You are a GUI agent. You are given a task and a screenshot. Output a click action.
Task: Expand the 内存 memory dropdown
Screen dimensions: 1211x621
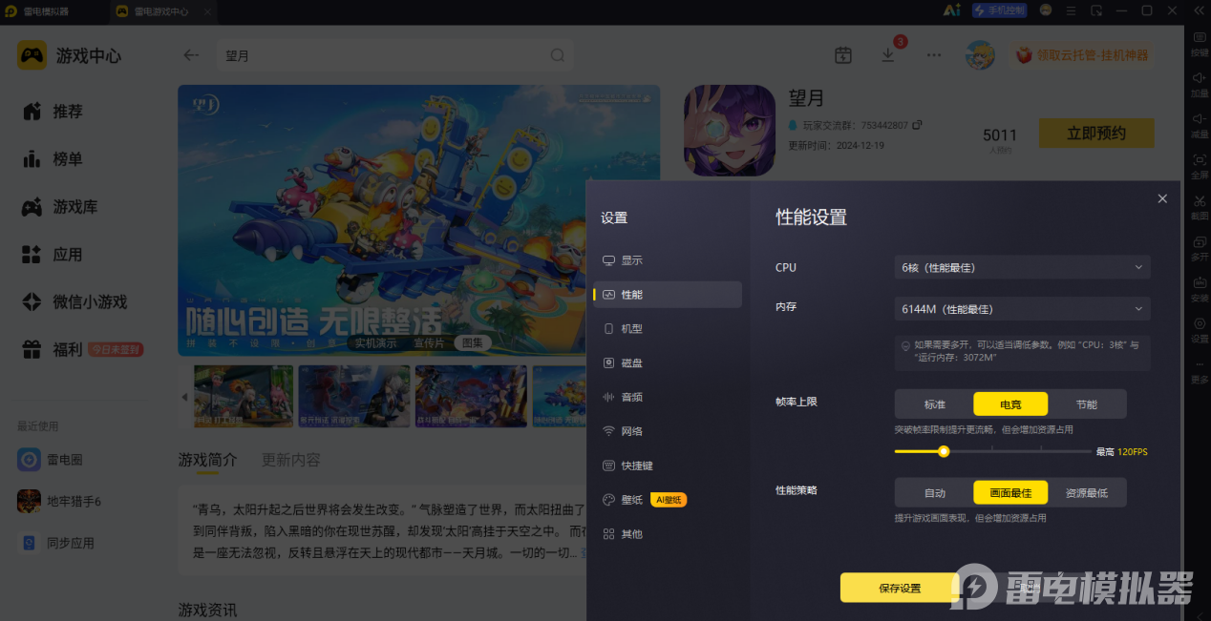(1022, 309)
